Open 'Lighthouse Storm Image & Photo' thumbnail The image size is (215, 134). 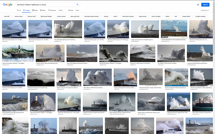179,102
